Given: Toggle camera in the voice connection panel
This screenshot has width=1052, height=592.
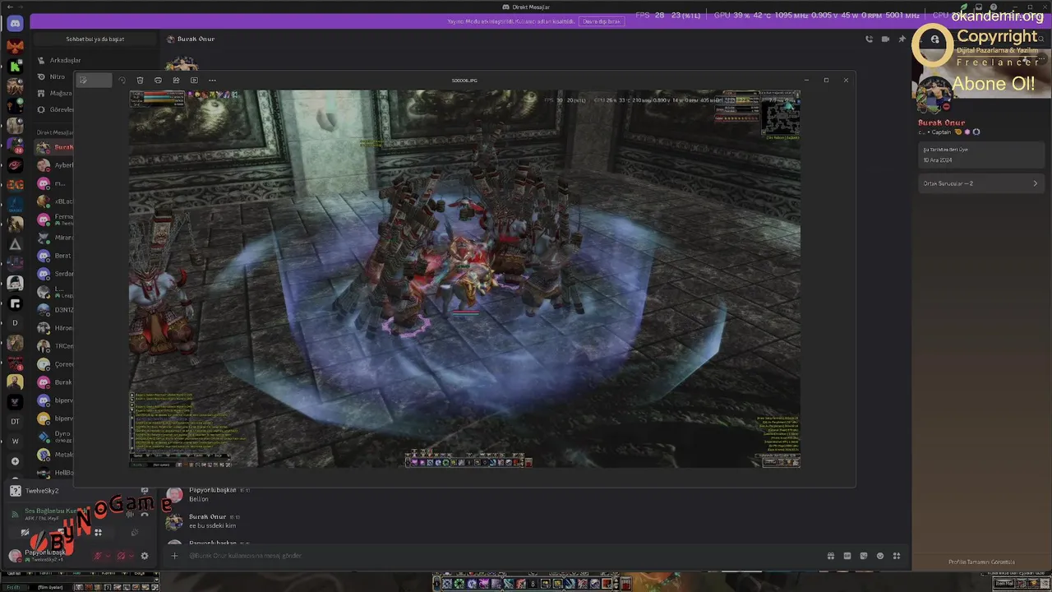Looking at the screenshot, I should coord(25,533).
